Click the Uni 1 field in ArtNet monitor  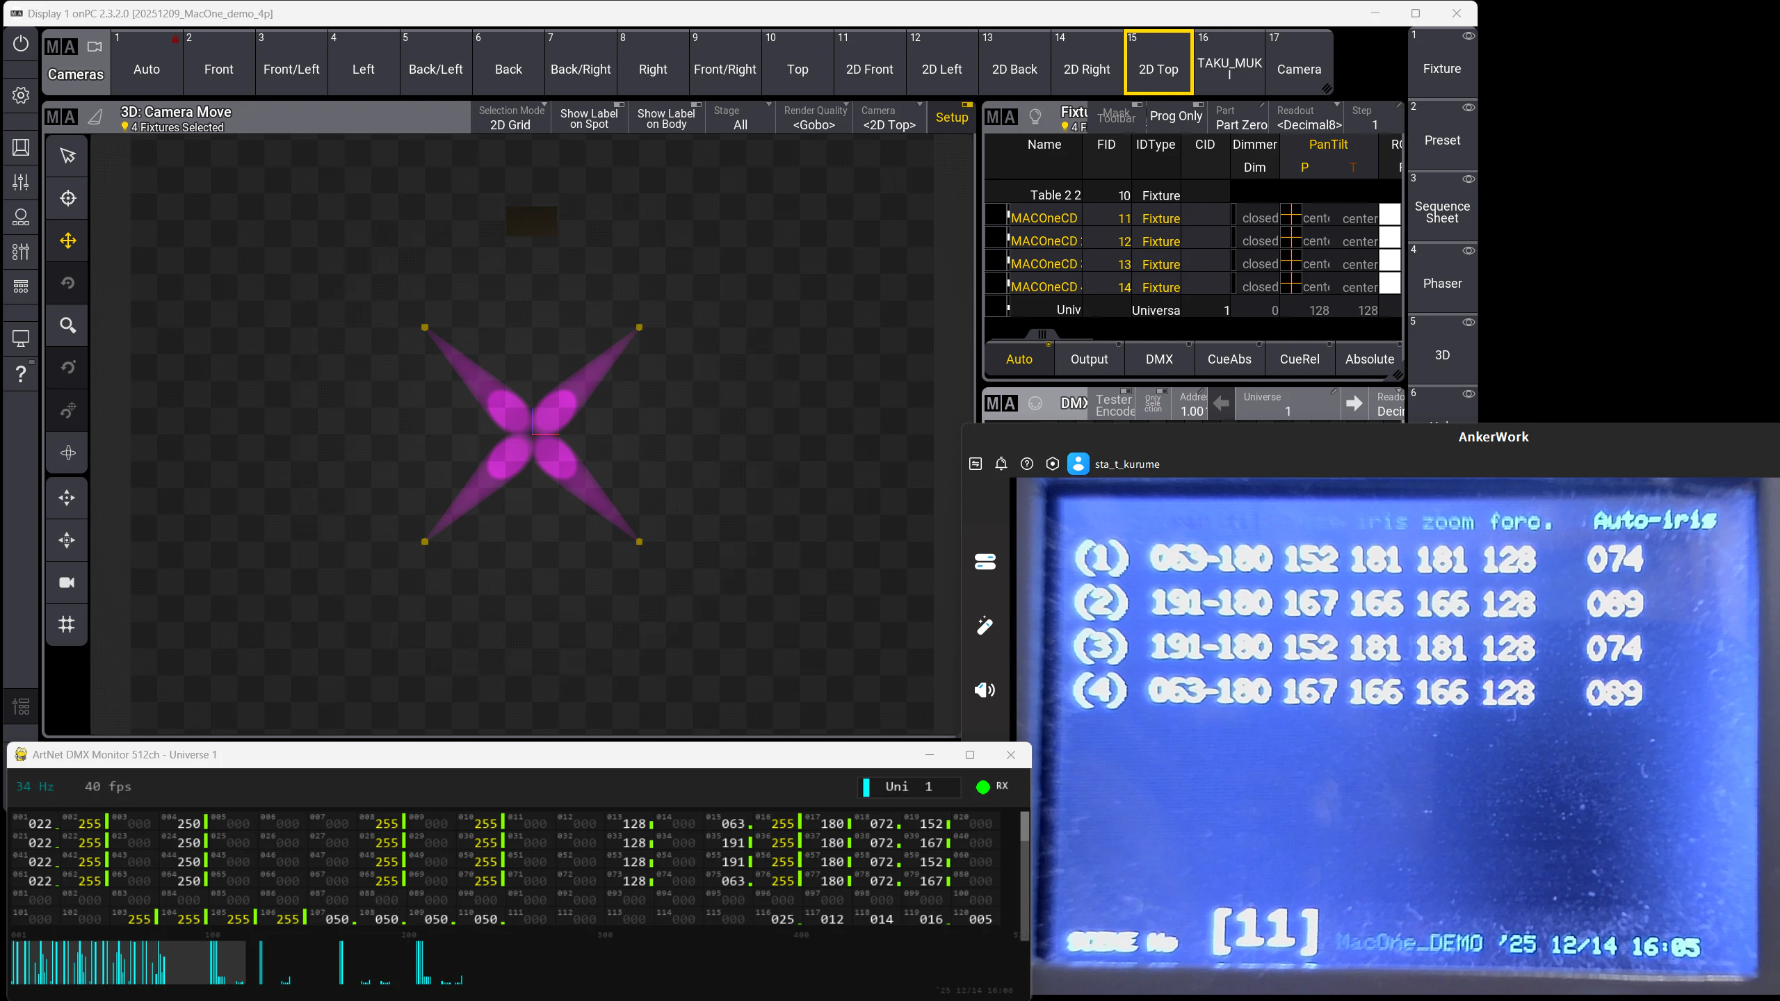[909, 786]
